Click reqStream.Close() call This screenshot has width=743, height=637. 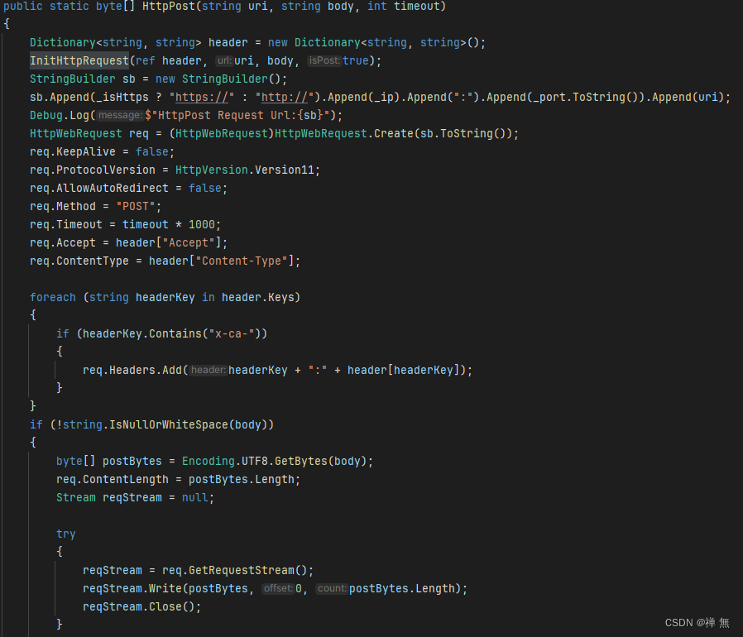(x=138, y=607)
